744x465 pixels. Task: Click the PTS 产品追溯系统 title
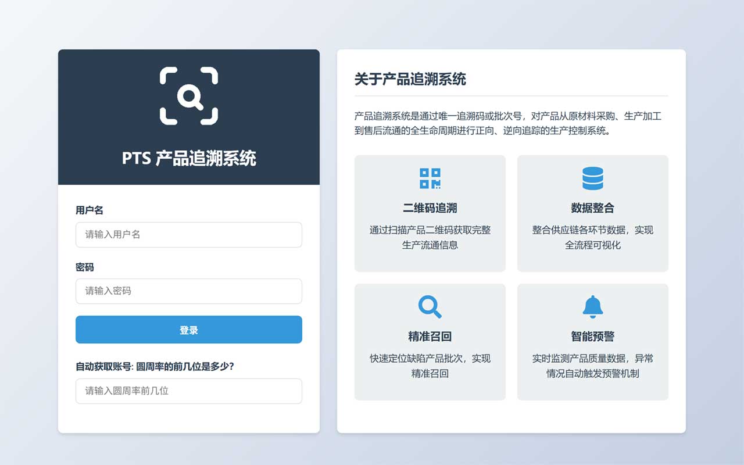tap(189, 158)
